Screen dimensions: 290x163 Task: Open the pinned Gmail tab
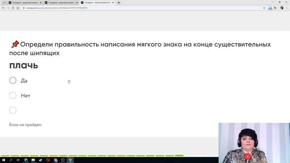pyautogui.click(x=4, y=3)
